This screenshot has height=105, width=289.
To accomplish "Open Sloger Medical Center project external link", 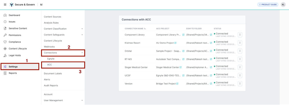I will coord(181,67).
